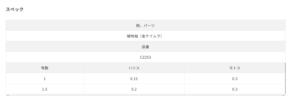This screenshot has width=286, height=96.
Task: Select the 鈎、パーツ header row
Action: [146, 25]
